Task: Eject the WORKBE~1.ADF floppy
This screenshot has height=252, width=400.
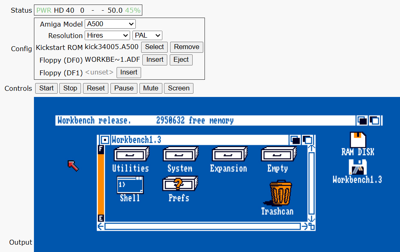Action: (x=181, y=60)
